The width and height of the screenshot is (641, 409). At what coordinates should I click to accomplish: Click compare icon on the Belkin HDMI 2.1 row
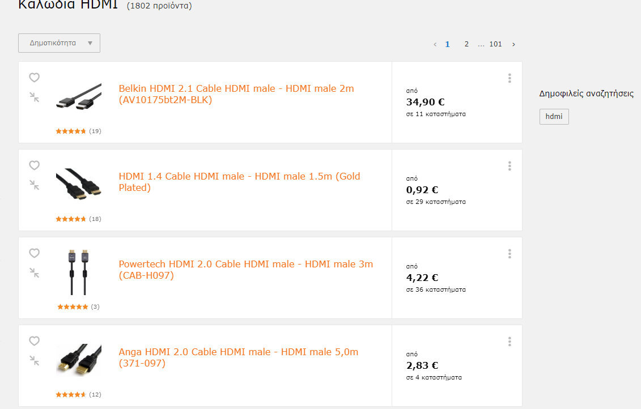pos(35,97)
